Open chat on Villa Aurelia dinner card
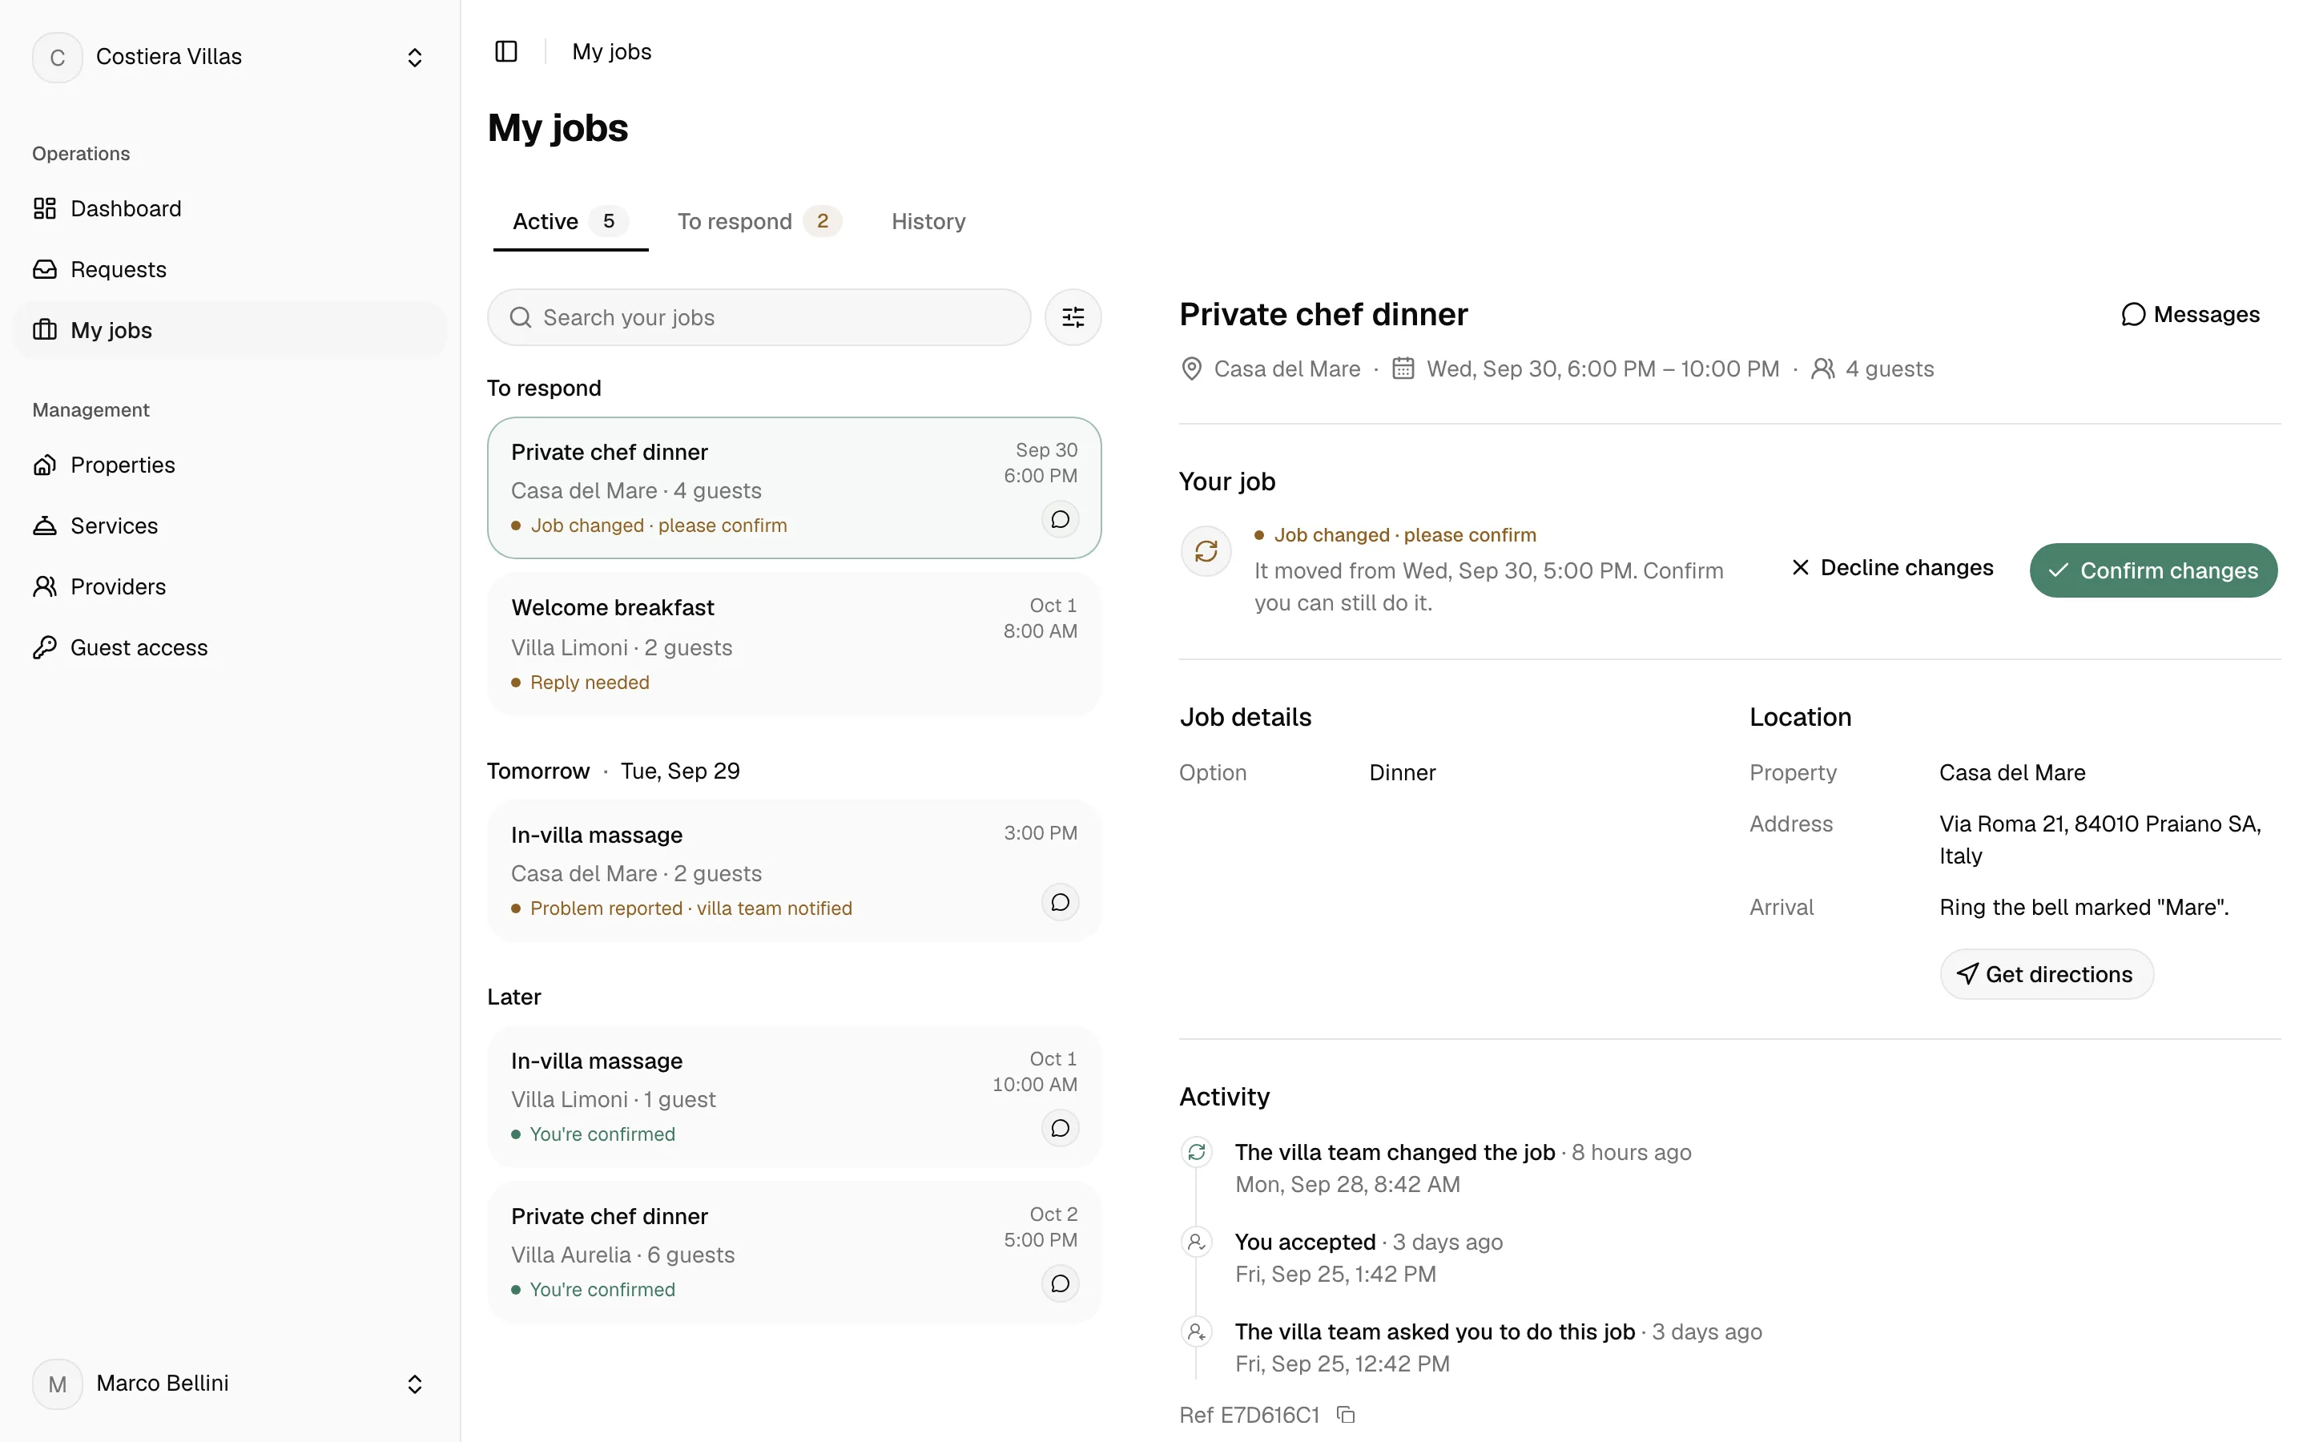The height and width of the screenshot is (1442, 2307). [1060, 1283]
